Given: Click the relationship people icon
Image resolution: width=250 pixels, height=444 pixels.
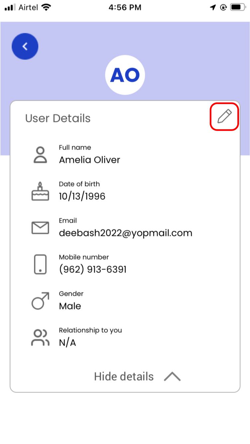Looking at the screenshot, I should [40, 338].
